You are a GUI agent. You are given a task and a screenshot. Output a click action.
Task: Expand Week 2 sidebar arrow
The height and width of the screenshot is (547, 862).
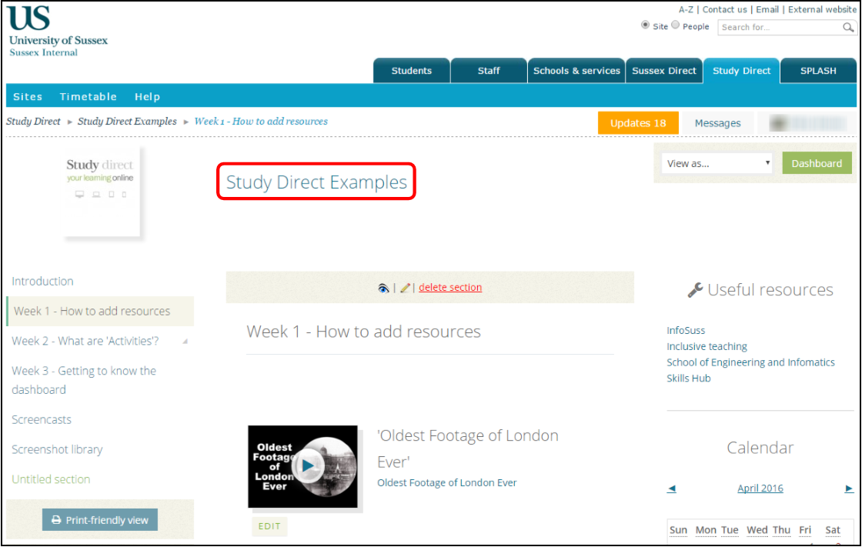[185, 342]
